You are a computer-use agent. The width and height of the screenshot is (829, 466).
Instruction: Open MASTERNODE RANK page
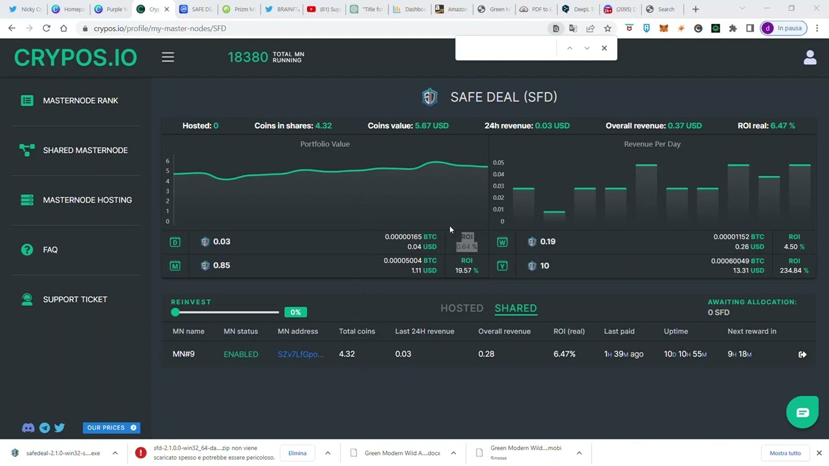point(80,100)
